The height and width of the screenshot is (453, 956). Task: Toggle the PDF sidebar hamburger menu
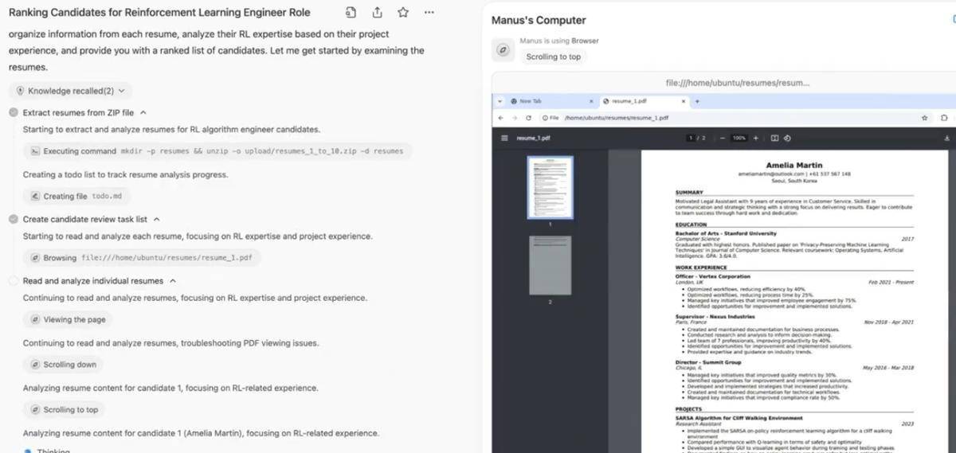point(504,138)
